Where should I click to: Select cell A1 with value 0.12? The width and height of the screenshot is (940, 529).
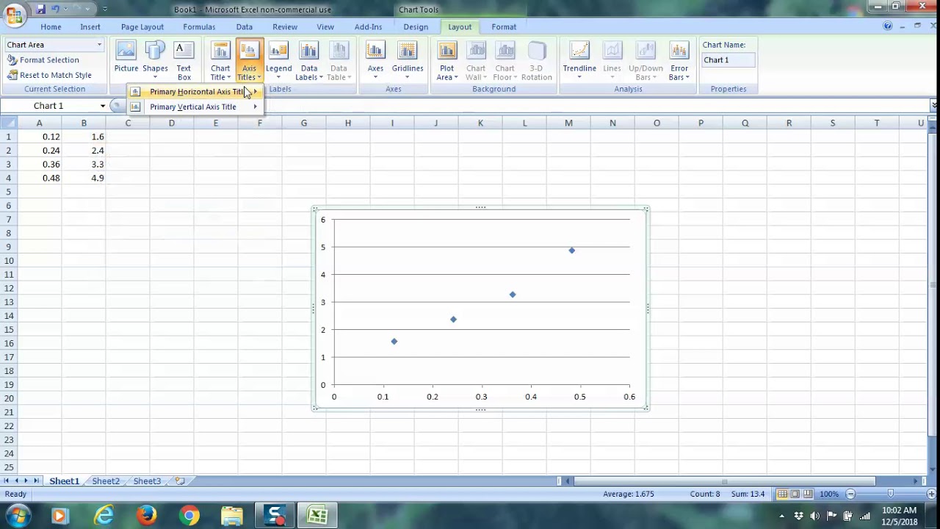[40, 137]
